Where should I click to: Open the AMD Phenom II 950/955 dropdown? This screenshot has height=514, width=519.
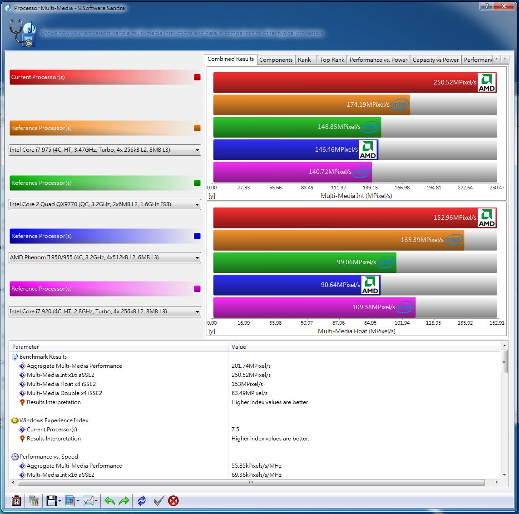pos(197,257)
